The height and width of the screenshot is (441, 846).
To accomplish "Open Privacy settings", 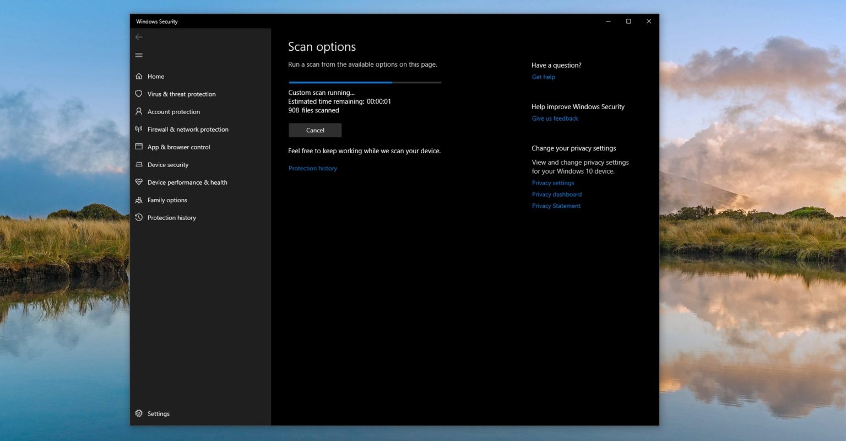I will click(x=553, y=182).
